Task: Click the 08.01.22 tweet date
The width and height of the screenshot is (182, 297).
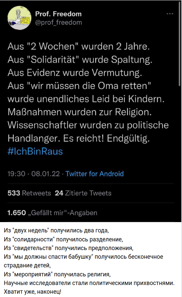Action: click(46, 174)
